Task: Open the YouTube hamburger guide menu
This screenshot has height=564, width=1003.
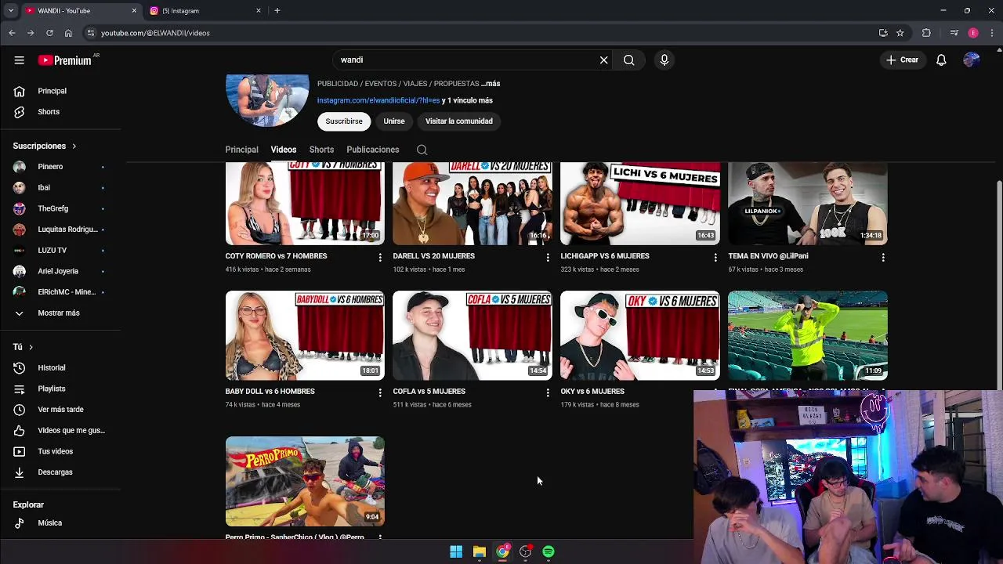Action: (19, 60)
